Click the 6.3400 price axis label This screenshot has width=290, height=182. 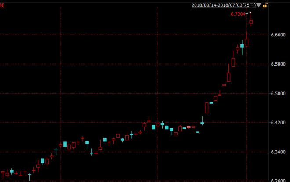coord(278,152)
